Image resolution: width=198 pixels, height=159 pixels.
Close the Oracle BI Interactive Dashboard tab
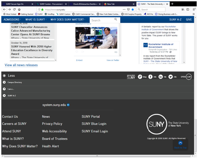coord(100,4)
